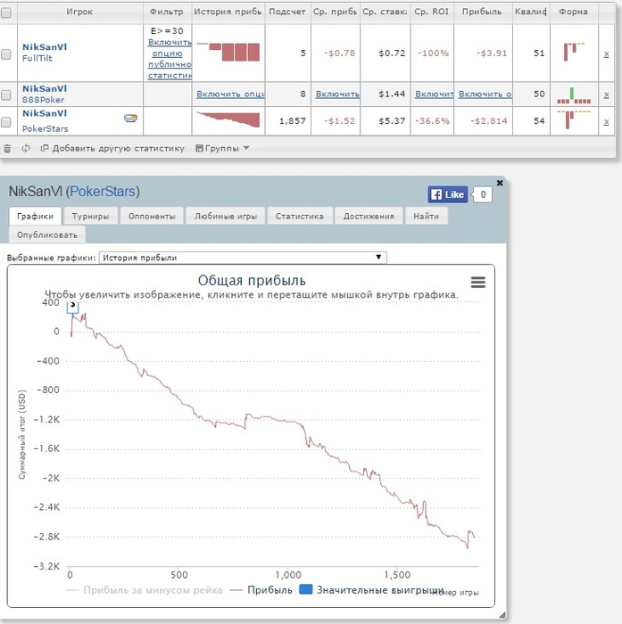Screen dimensions: 622x624
Task: Toggle the Прибыль legend series
Action: [x=261, y=590]
